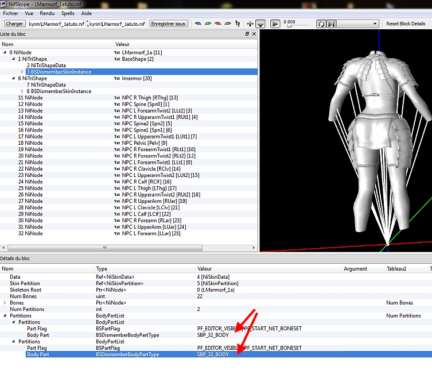Viewport: 432px width, 370px height.
Task: Open the Fichier menu
Action: tap(10, 13)
